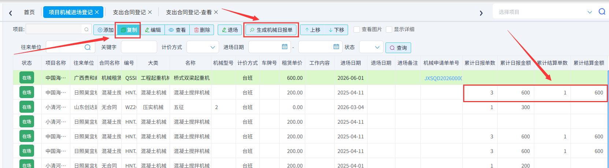This screenshot has width=609, height=168.
Task: Close the 支出合同登记 tab
Action: point(150,12)
